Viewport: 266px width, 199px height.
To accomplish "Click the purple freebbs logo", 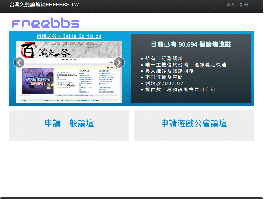I will (x=45, y=23).
